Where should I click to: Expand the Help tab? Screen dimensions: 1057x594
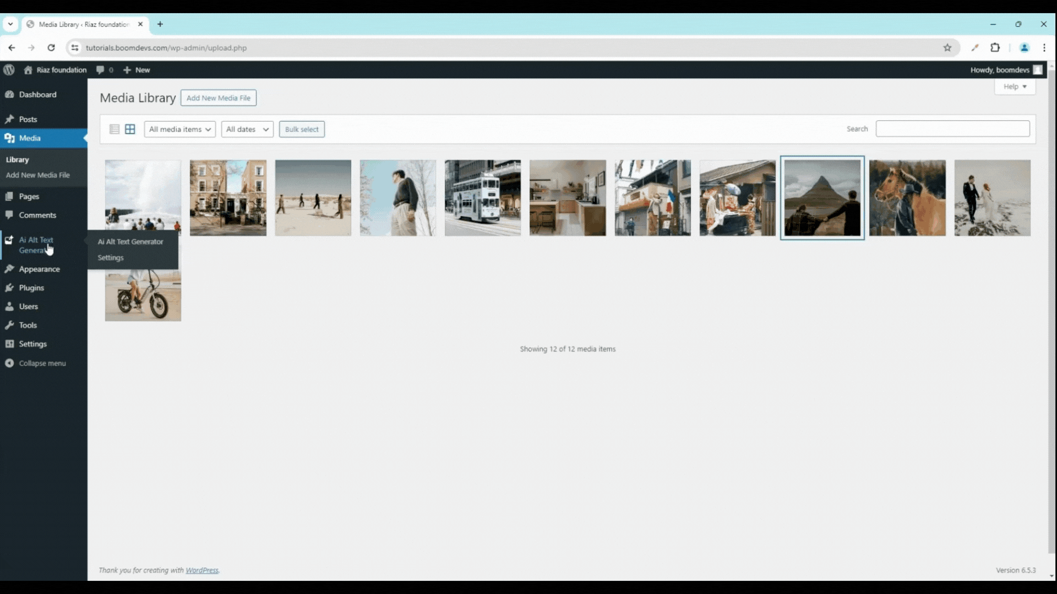(x=1015, y=86)
